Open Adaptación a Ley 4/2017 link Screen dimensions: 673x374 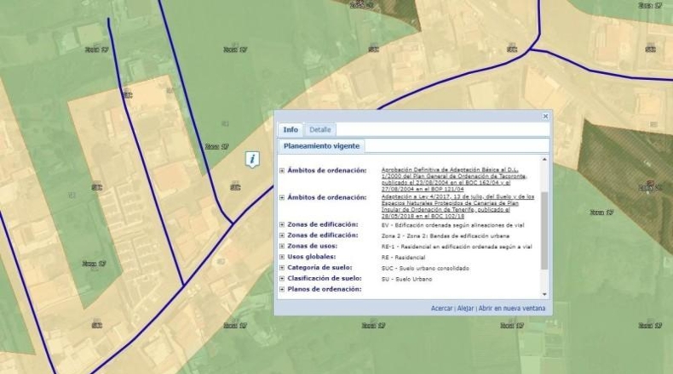pos(458,207)
